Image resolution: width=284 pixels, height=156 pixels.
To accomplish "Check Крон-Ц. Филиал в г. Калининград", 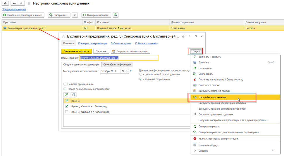I will point(67,112).
